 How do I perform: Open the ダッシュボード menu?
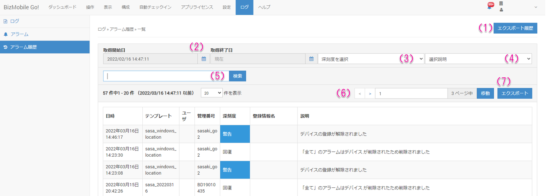coord(62,7)
